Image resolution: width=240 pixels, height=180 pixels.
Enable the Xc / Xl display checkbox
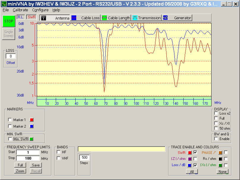[216, 123]
